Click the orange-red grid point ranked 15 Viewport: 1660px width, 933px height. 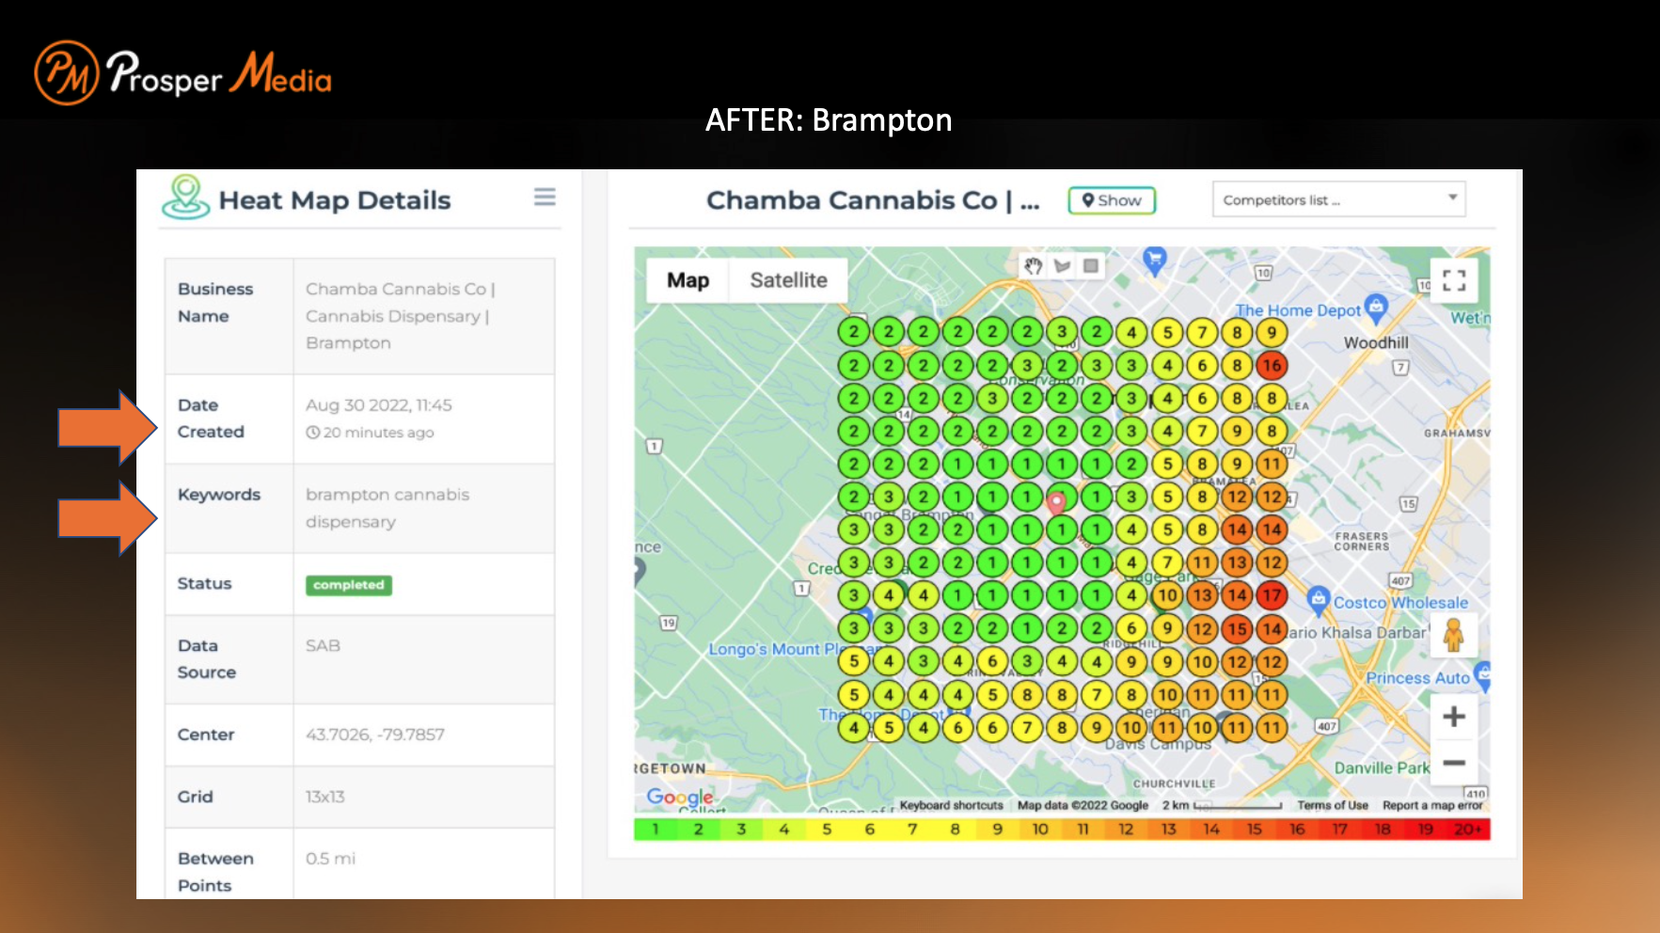[1237, 628]
